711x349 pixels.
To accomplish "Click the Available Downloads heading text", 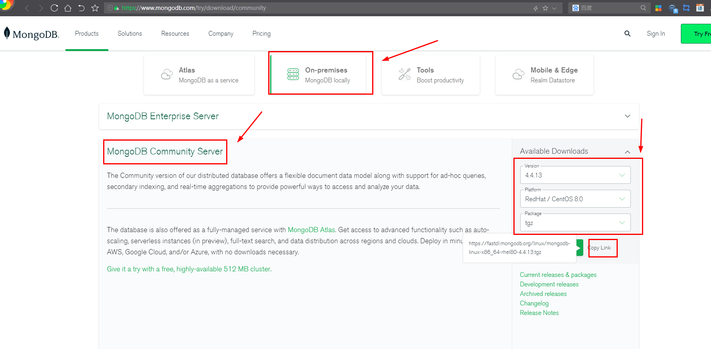I will click(x=554, y=151).
